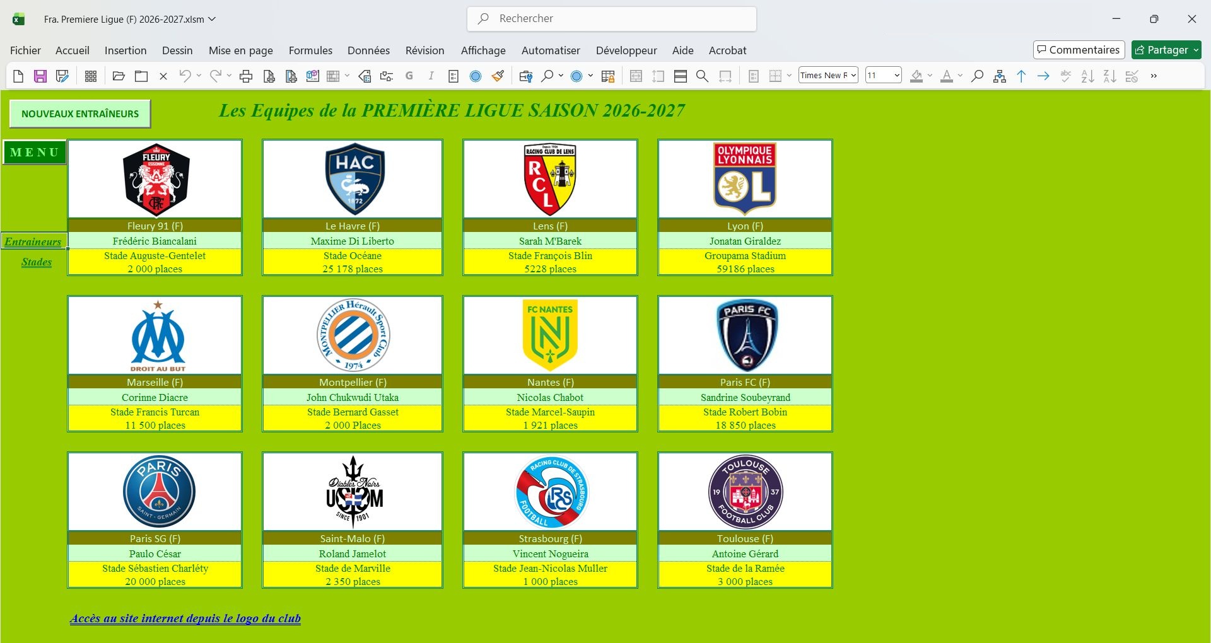The height and width of the screenshot is (643, 1211).
Task: Click the FC Nantes logo
Action: click(x=550, y=335)
